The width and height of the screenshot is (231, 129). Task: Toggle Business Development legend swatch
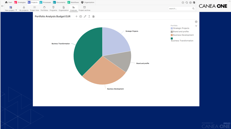(172, 35)
